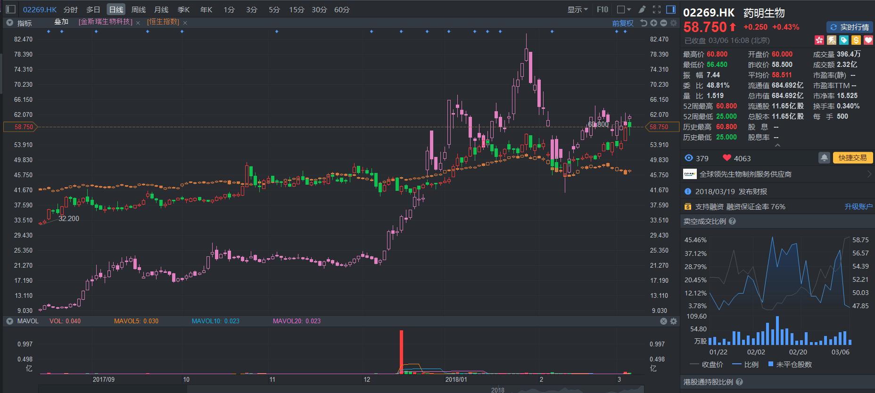Open MAVOL indicator settings gear
875x393 pixels.
pyautogui.click(x=673, y=321)
